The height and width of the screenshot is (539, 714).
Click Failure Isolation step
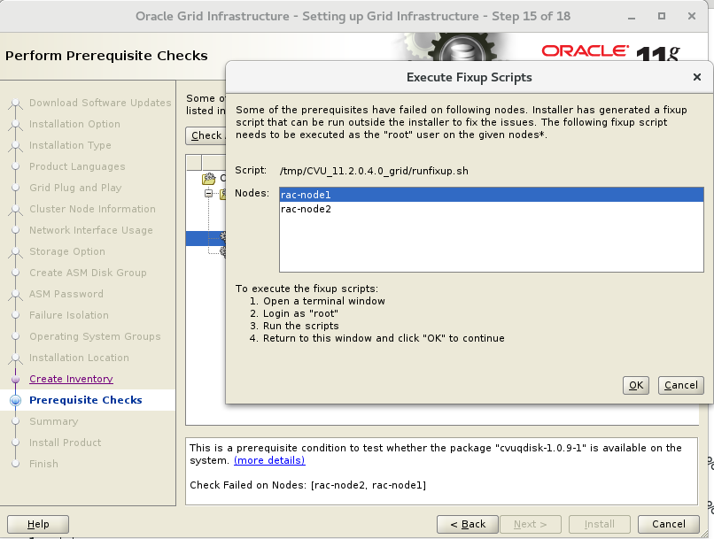pyautogui.click(x=69, y=315)
